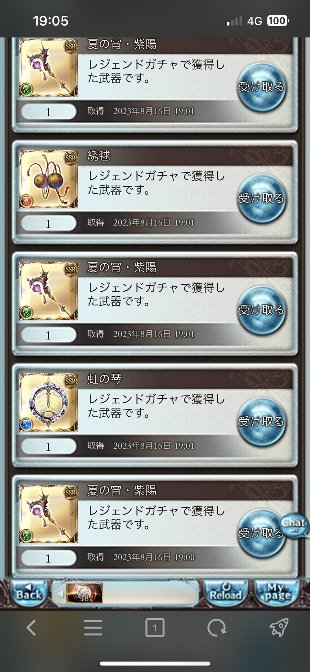Image resolution: width=310 pixels, height=672 pixels.
Task: Tap 受け取る on middle 夏の宵・紫陽 entry
Action: click(x=262, y=310)
